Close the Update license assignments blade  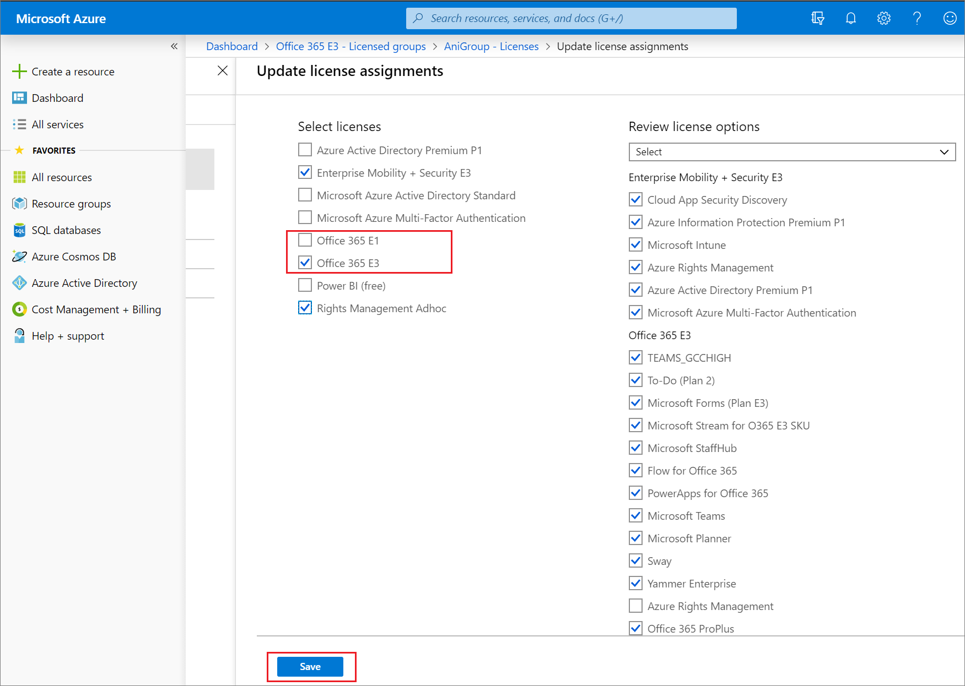pos(223,70)
